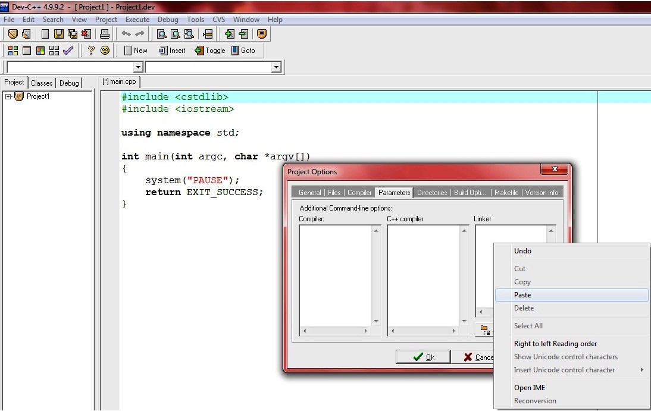This screenshot has height=411, width=651.
Task: Click the red X close file toolbar icon
Action: [86, 34]
